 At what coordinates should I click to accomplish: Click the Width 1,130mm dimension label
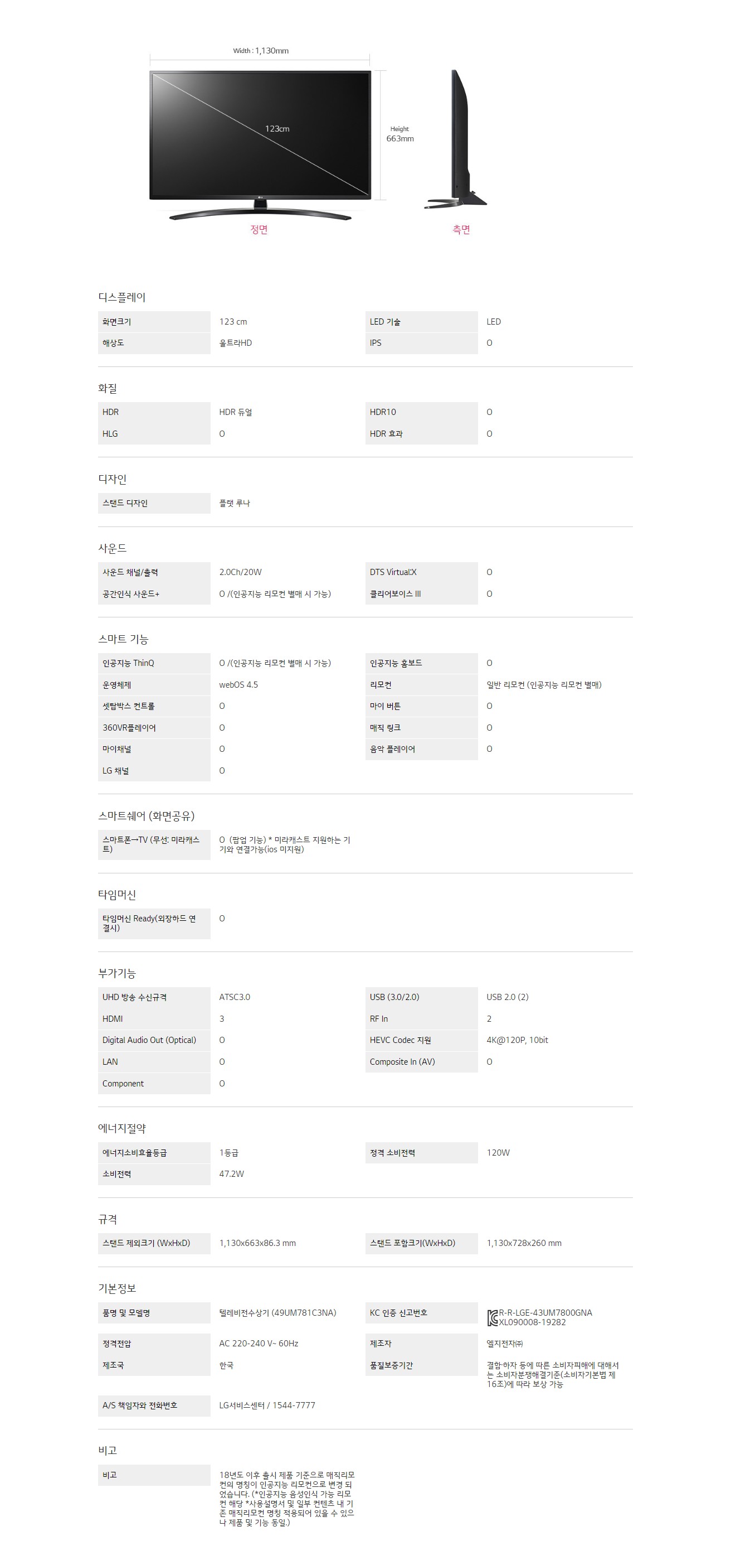click(x=261, y=51)
